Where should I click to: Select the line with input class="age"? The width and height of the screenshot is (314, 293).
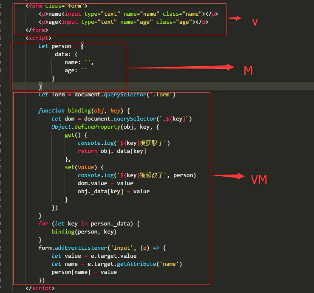tap(123, 22)
